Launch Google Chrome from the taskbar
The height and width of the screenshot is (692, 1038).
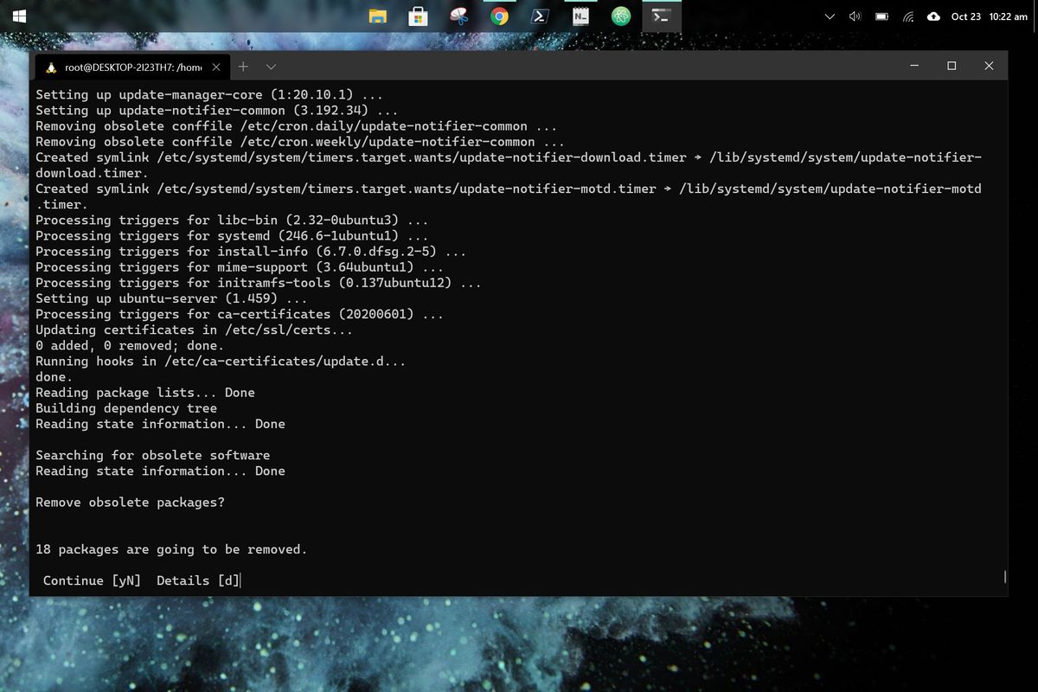point(500,15)
